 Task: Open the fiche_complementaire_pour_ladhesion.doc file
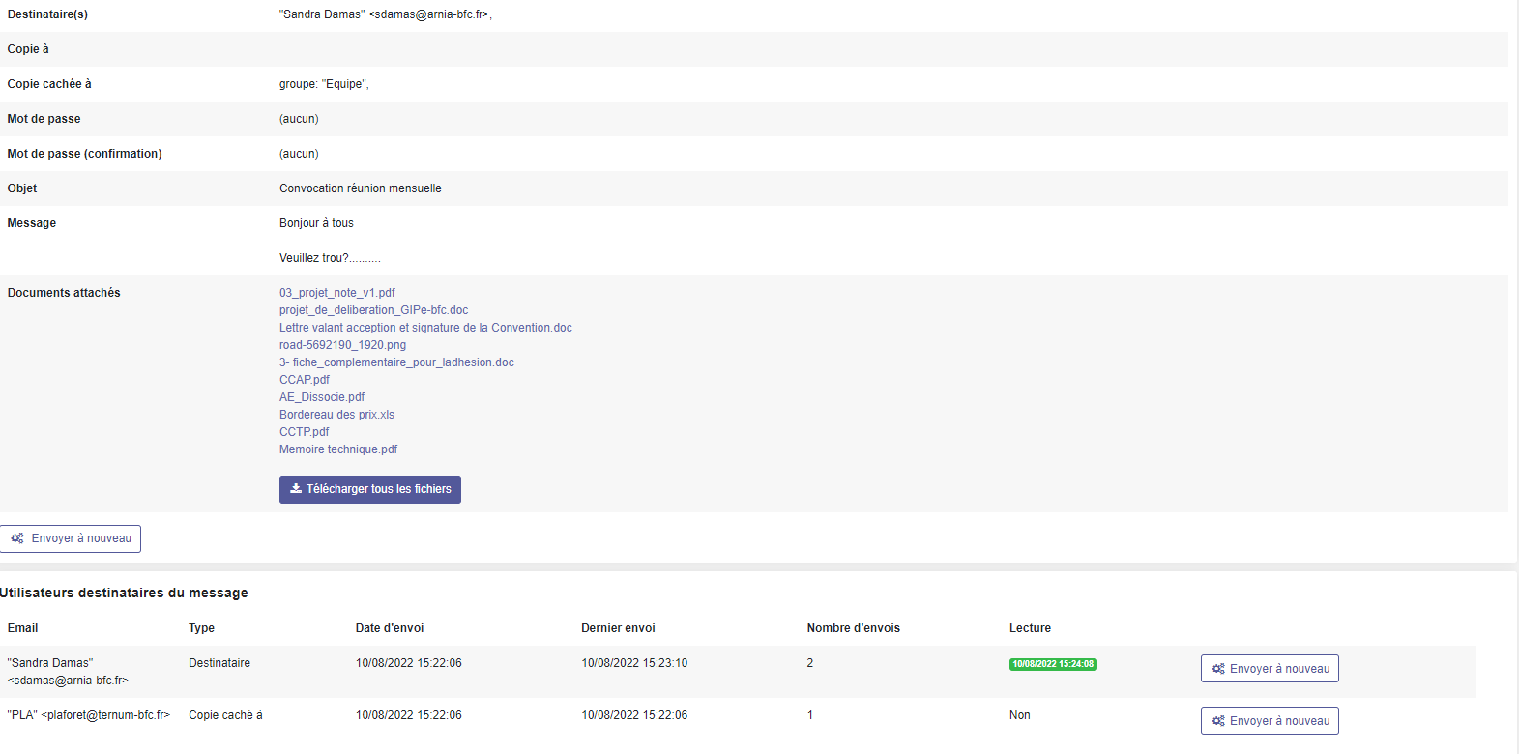point(396,362)
